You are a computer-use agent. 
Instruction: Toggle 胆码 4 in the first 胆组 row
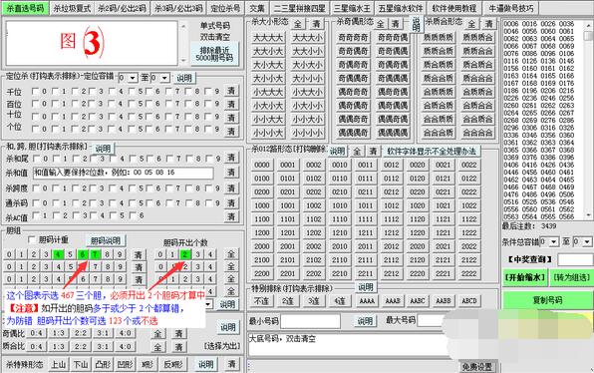(x=58, y=254)
